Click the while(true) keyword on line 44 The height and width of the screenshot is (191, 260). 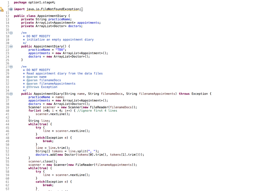click(33, 124)
